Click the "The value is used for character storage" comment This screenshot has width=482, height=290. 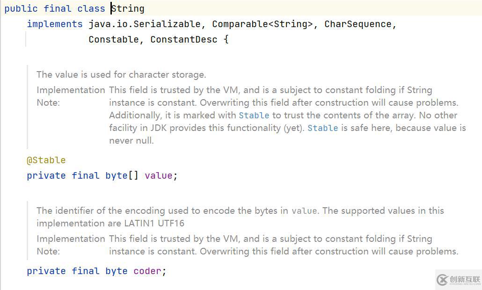(x=121, y=74)
